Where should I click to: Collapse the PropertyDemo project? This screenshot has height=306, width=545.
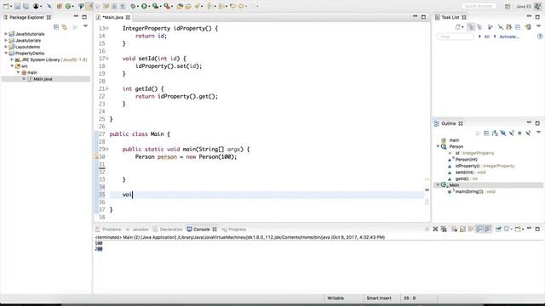pos(6,54)
